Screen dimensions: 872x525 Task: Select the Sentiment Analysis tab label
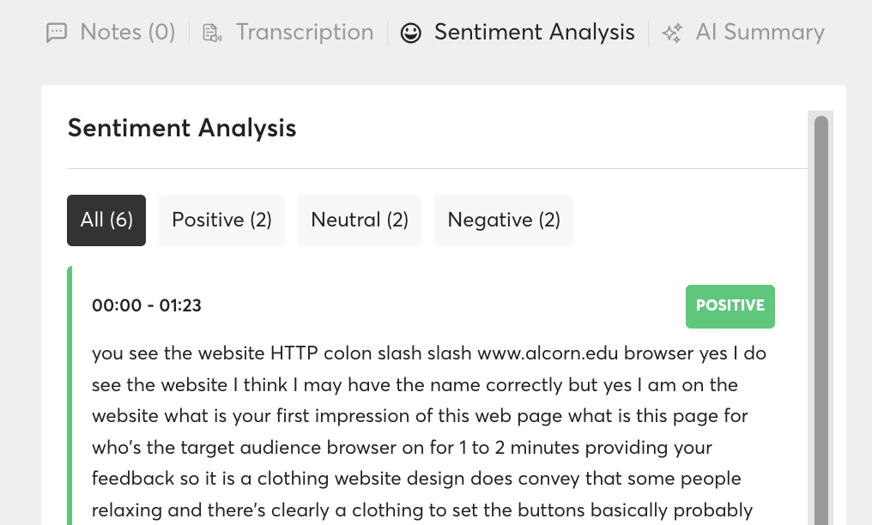point(534,33)
